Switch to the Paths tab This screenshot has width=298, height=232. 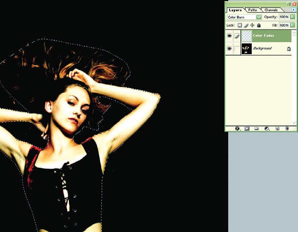[x=252, y=10]
